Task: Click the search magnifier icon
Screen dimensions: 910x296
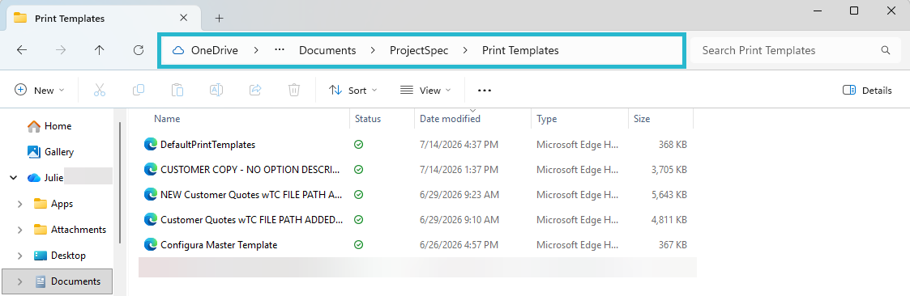Action: 885,50
